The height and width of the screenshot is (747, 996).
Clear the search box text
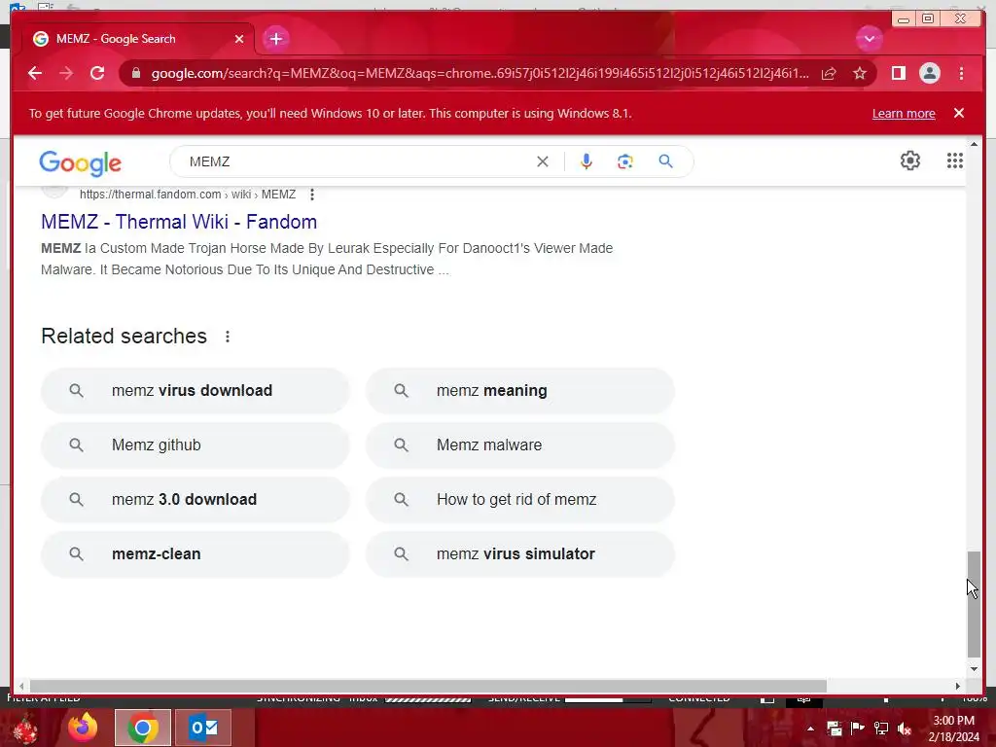[542, 161]
